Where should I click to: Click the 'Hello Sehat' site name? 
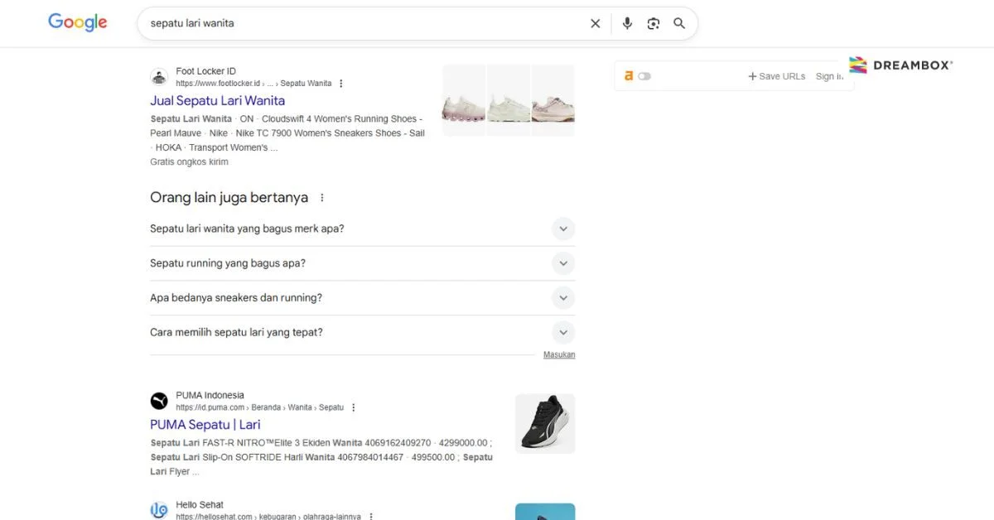click(x=200, y=504)
